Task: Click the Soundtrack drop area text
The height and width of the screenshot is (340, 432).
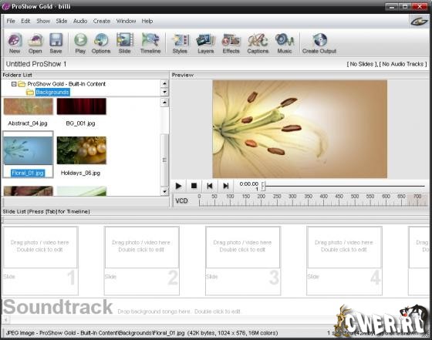Action: click(x=179, y=311)
